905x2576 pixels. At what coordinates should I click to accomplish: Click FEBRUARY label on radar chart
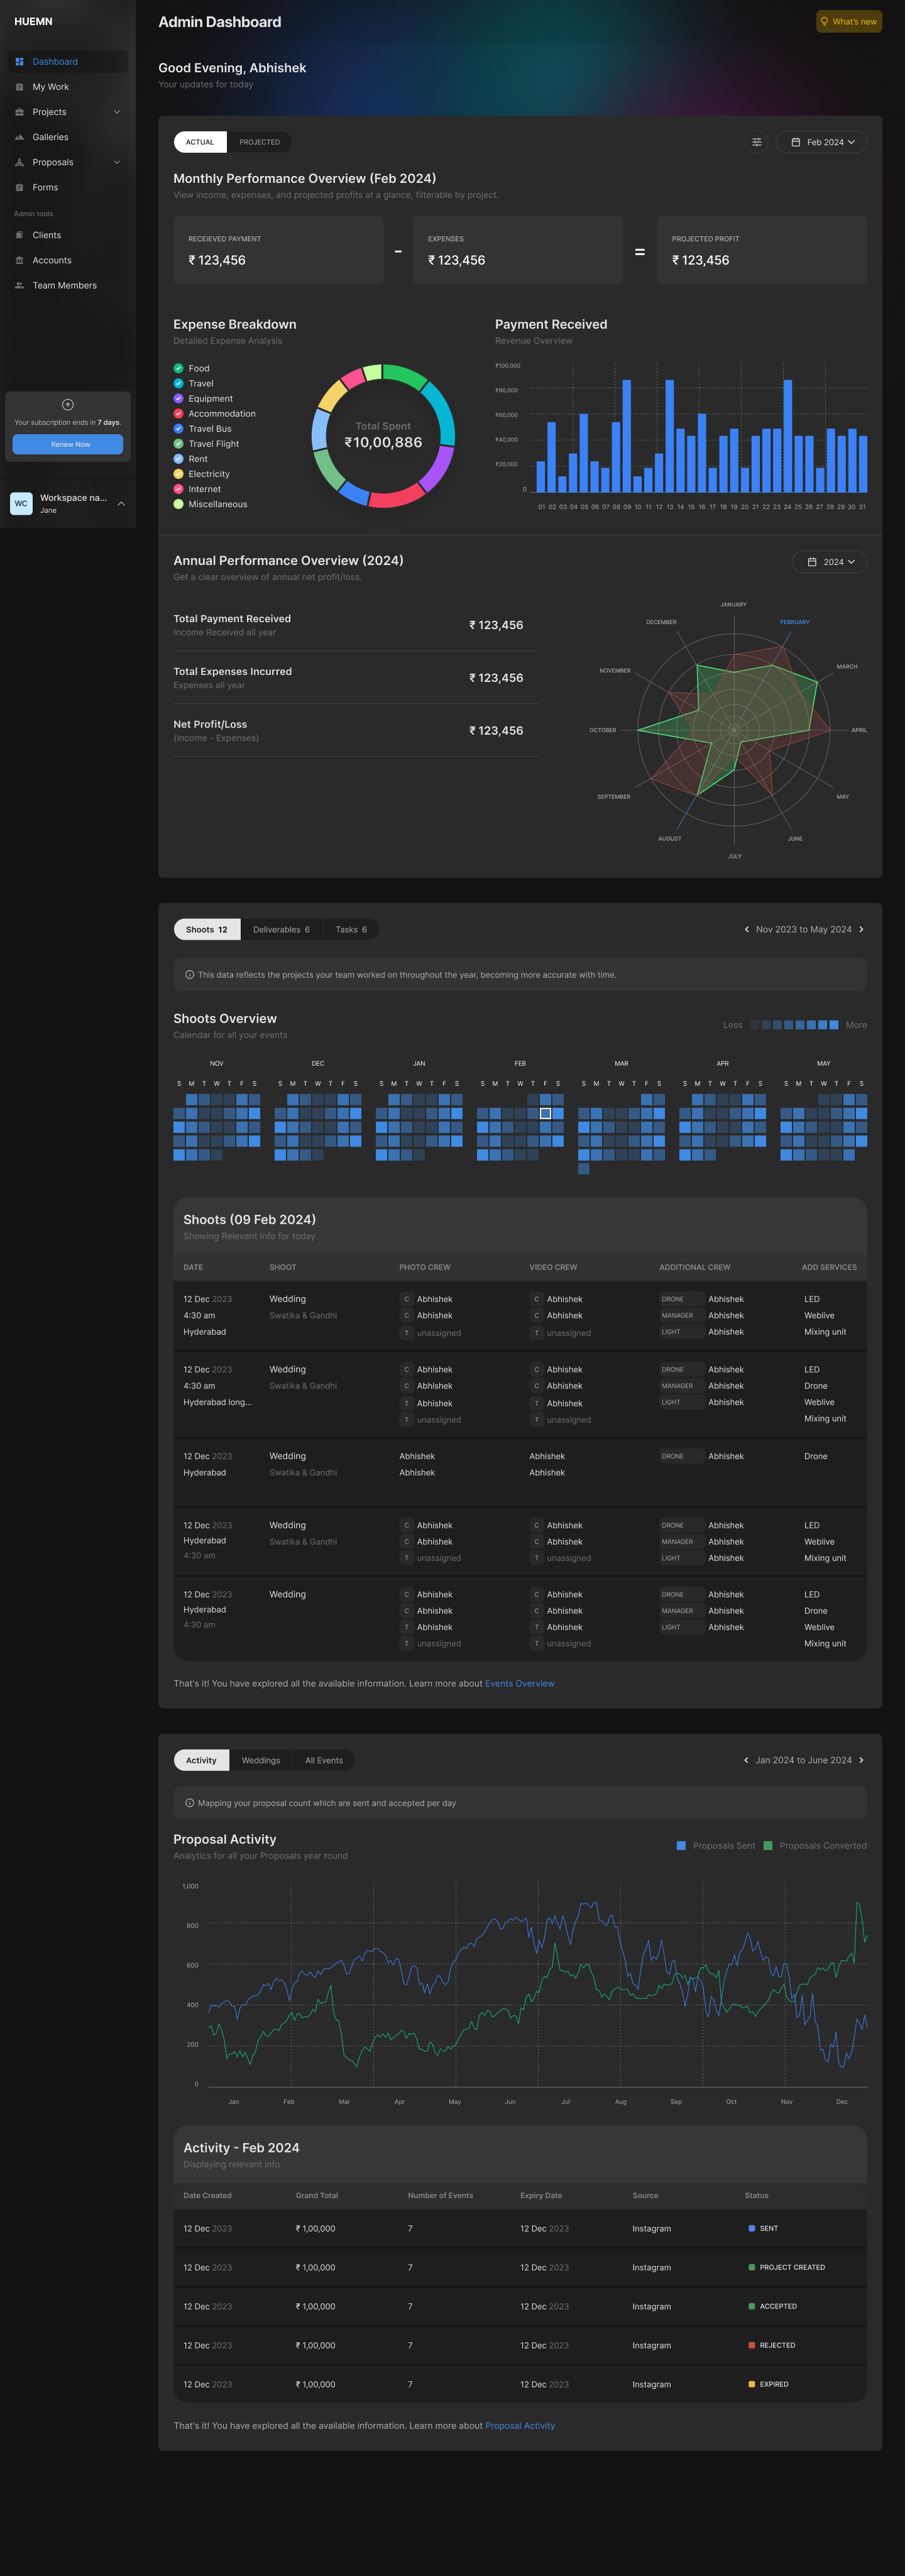pyautogui.click(x=795, y=622)
